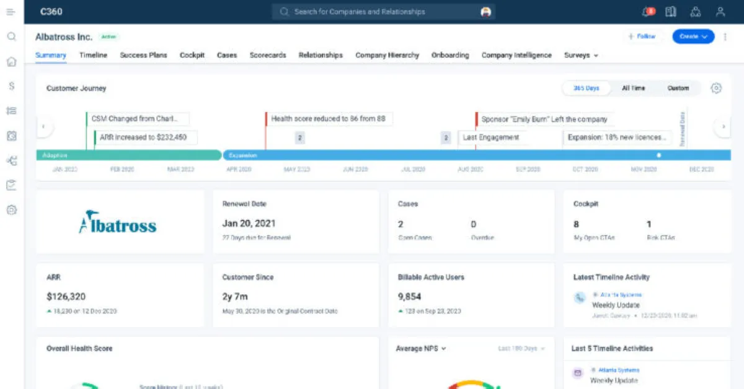Image resolution: width=744 pixels, height=389 pixels.
Task: Open the Onboarding tab
Action: (450, 55)
